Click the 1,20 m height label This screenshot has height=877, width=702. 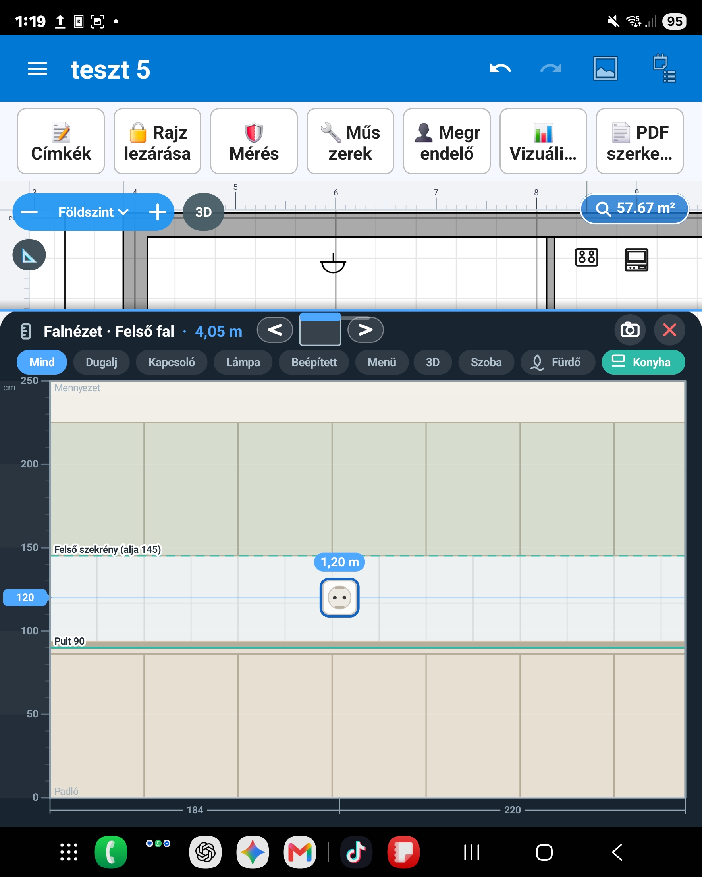tap(339, 562)
